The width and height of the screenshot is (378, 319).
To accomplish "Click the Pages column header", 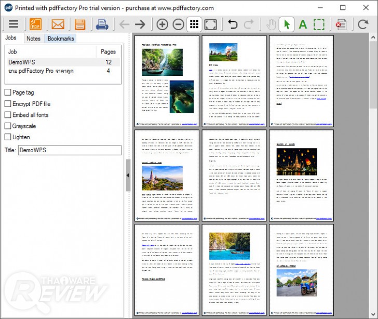I will (x=108, y=51).
